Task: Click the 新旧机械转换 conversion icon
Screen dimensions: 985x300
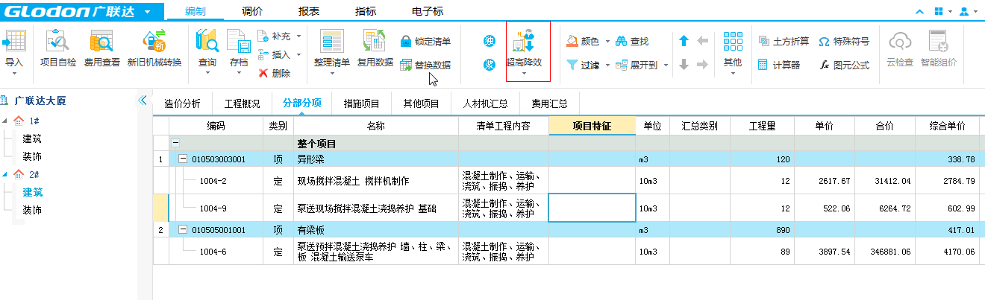Action: 154,43
